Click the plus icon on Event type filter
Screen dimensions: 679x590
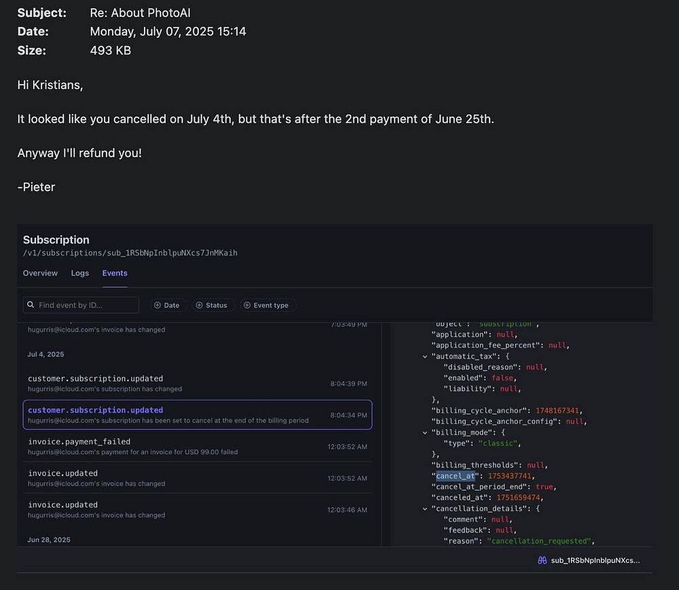point(247,306)
